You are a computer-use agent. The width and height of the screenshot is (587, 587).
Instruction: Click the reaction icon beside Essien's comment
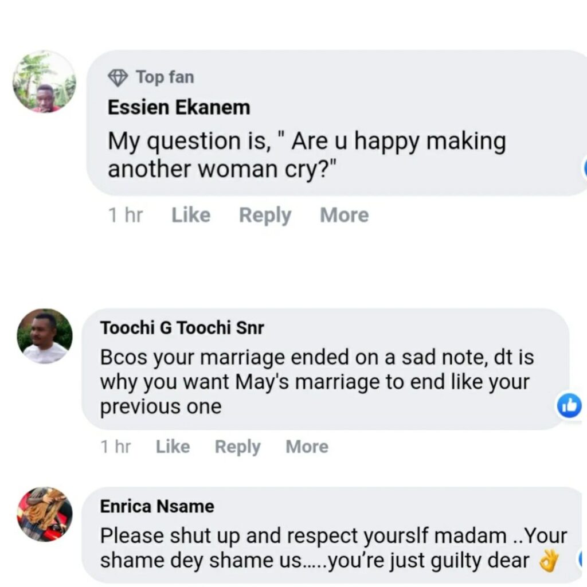(x=584, y=170)
